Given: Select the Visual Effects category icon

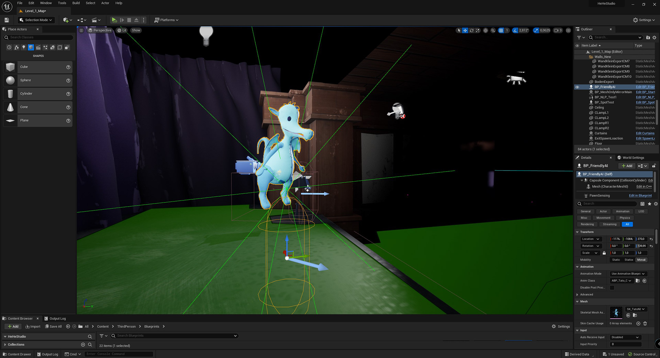Looking at the screenshot, I should point(45,47).
